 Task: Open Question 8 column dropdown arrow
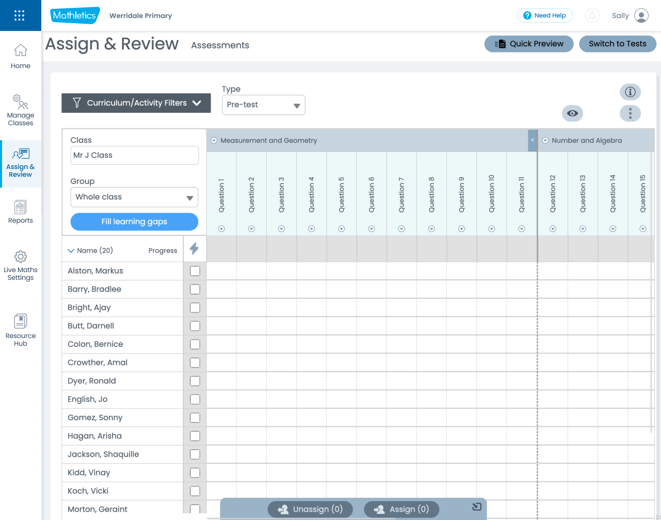pos(432,229)
